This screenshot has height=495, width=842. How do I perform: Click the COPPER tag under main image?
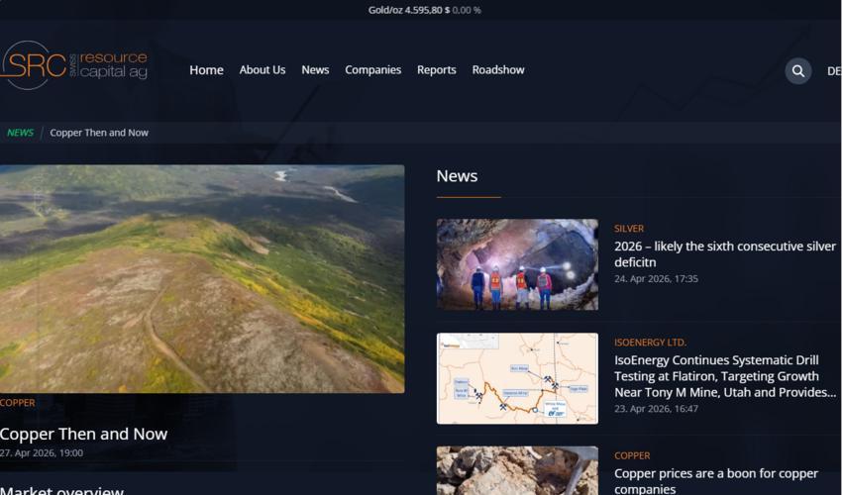point(17,403)
